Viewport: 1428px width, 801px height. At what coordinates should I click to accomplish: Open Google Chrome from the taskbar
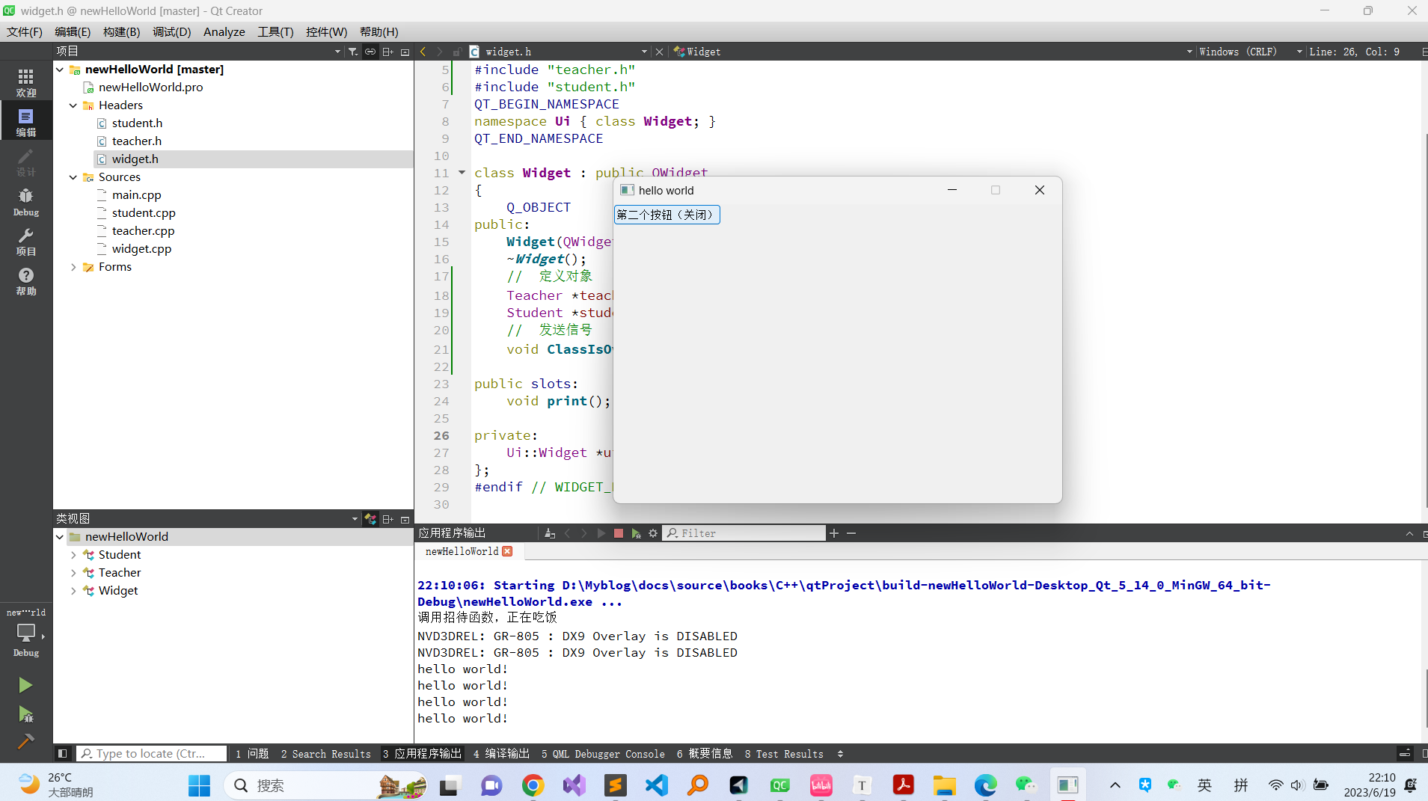(533, 785)
